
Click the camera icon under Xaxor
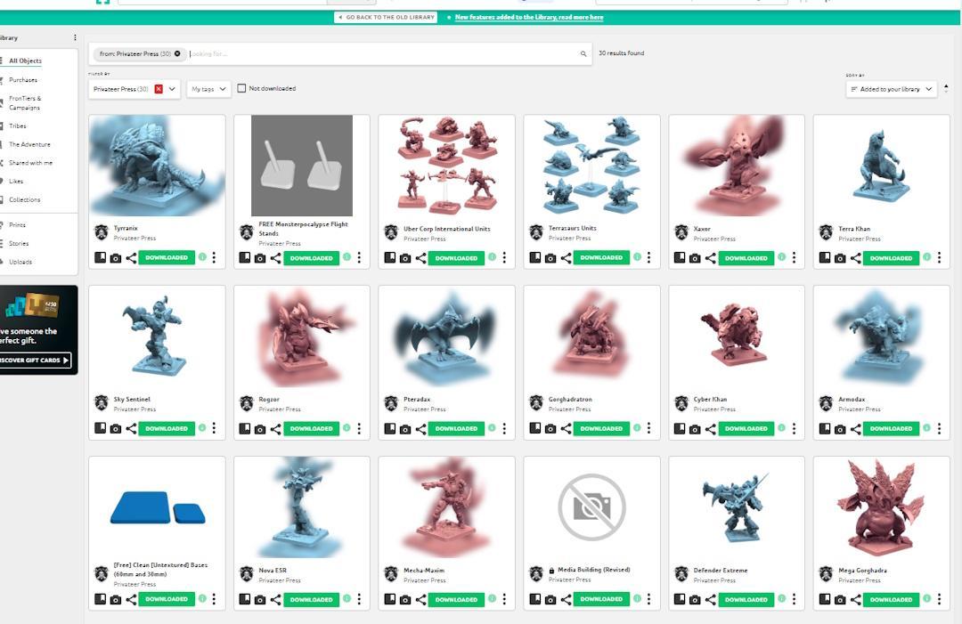[696, 258]
